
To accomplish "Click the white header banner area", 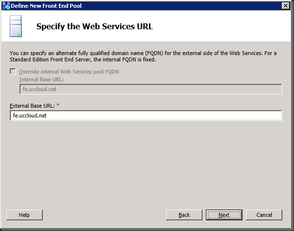I will click(146, 26).
